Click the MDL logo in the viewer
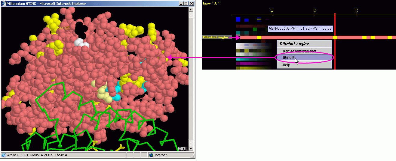Screen dimensions: 396x161 pos(183,148)
